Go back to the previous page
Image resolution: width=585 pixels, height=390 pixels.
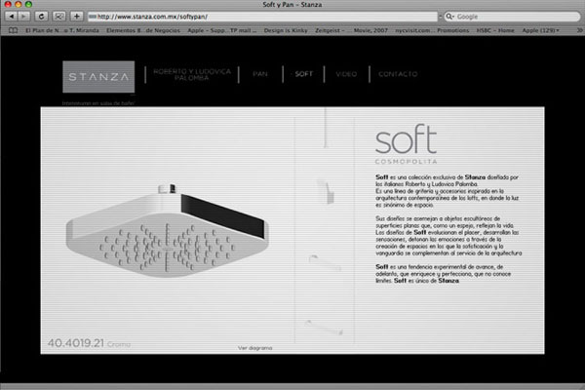(11, 17)
